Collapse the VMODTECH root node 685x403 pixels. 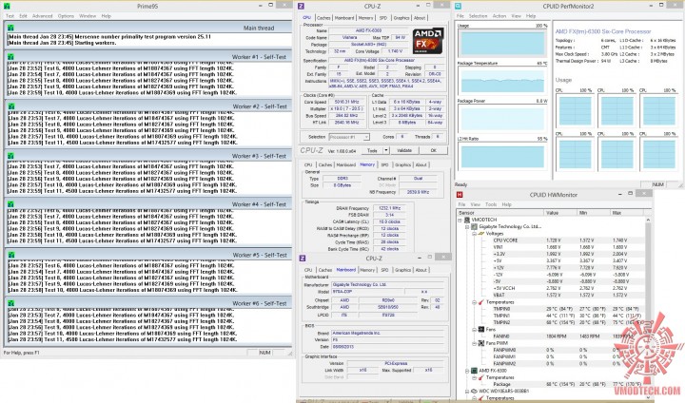(460, 221)
